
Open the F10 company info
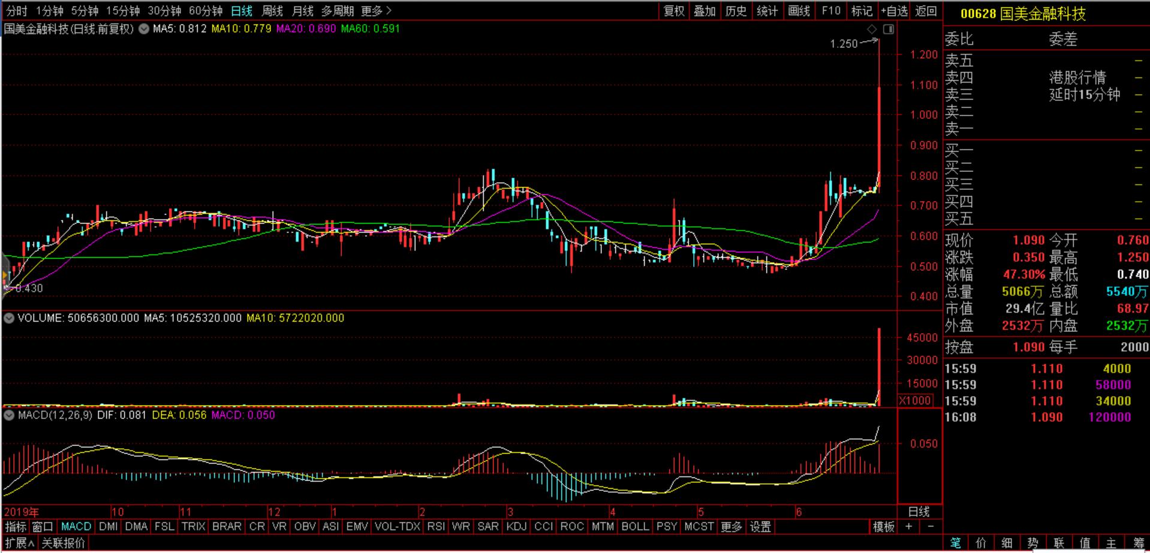click(x=831, y=11)
